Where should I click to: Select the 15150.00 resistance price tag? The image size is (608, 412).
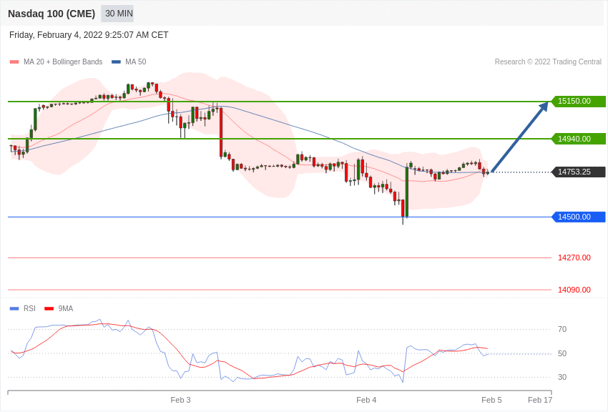click(578, 101)
